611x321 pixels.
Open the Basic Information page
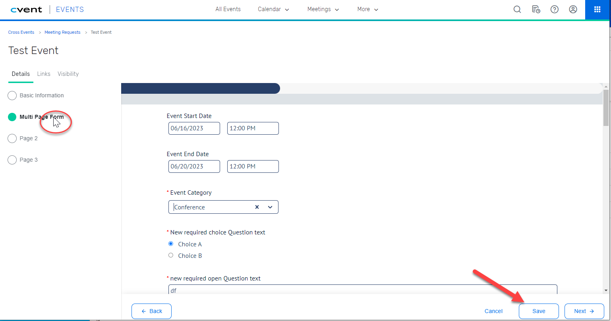[x=42, y=95]
